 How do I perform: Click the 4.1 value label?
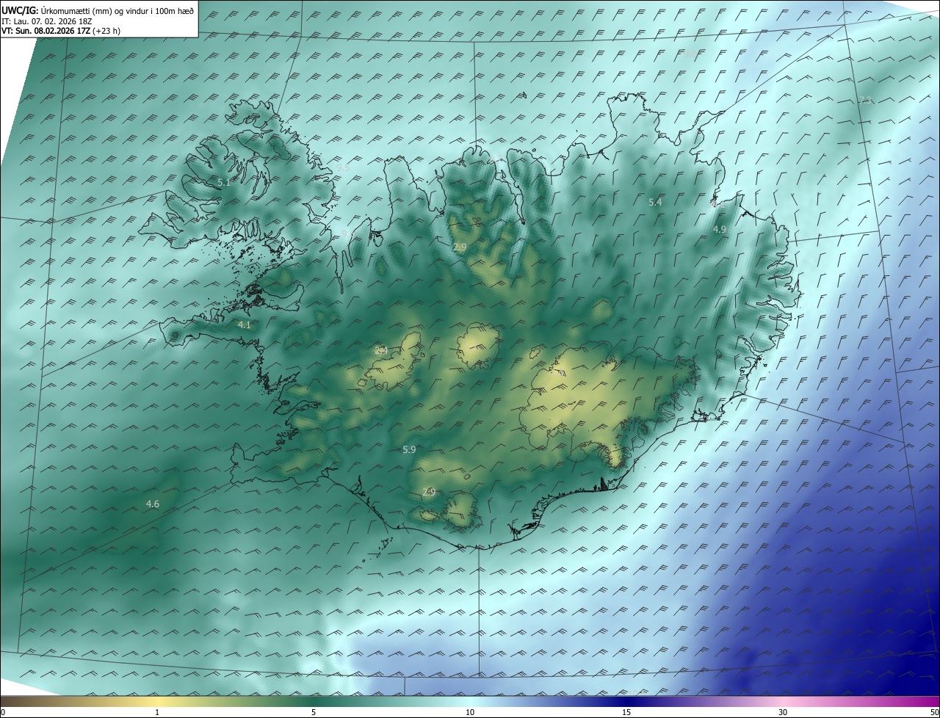245,324
